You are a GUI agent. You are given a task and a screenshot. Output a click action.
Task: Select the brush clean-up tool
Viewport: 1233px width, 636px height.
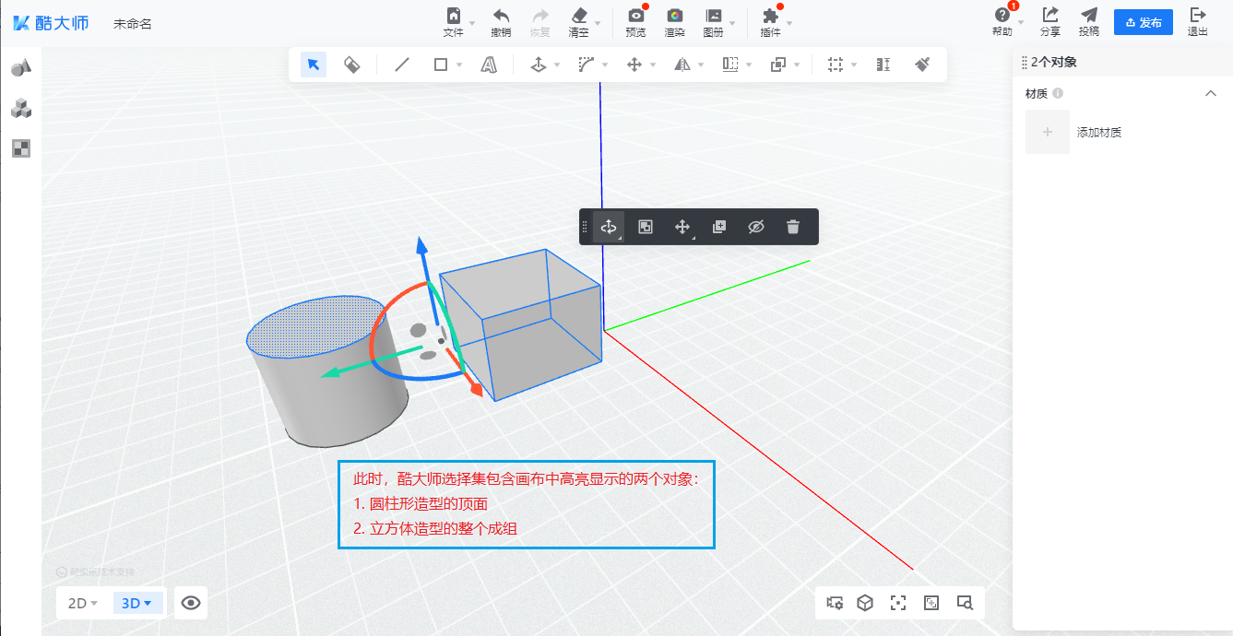pyautogui.click(x=922, y=65)
